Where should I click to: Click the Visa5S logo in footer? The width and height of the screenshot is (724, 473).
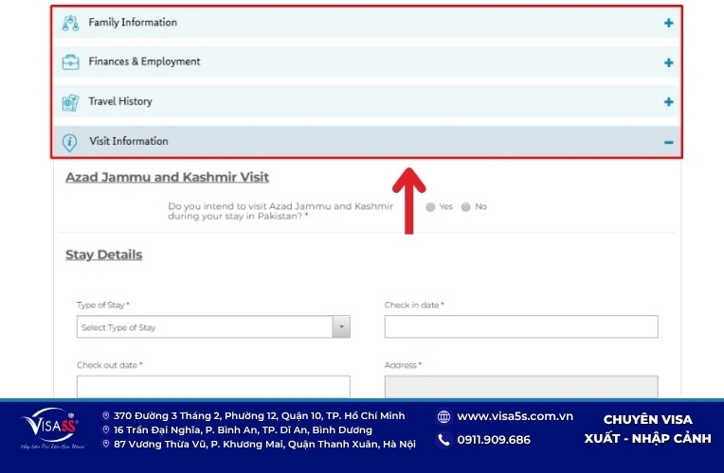(x=52, y=428)
